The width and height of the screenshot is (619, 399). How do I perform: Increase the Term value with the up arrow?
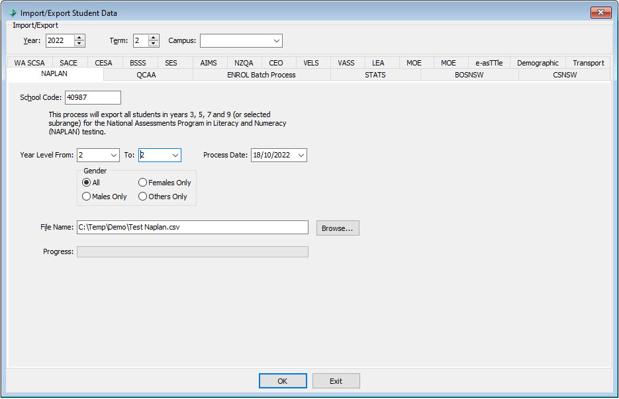click(153, 38)
